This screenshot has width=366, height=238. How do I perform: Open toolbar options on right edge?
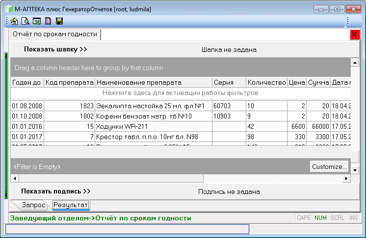[347, 21]
